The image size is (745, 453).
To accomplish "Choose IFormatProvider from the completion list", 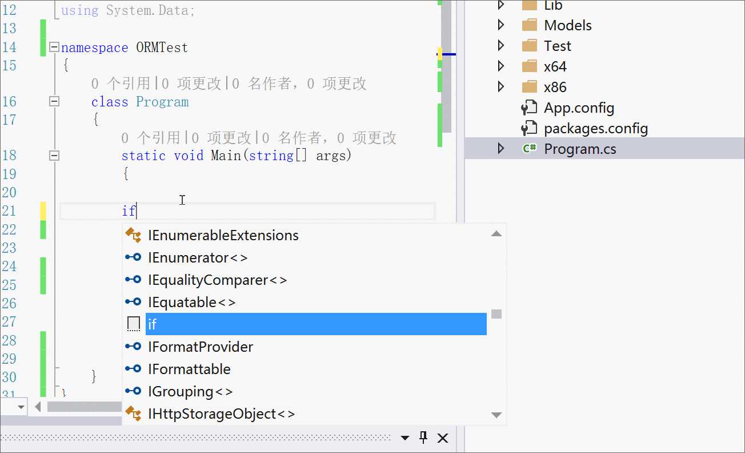I will [201, 347].
